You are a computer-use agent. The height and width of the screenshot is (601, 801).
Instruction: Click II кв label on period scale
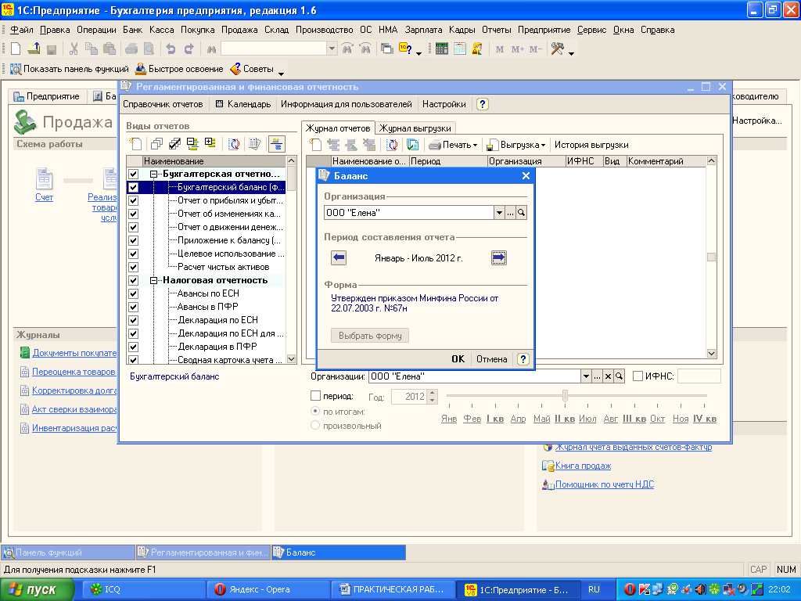click(x=565, y=419)
